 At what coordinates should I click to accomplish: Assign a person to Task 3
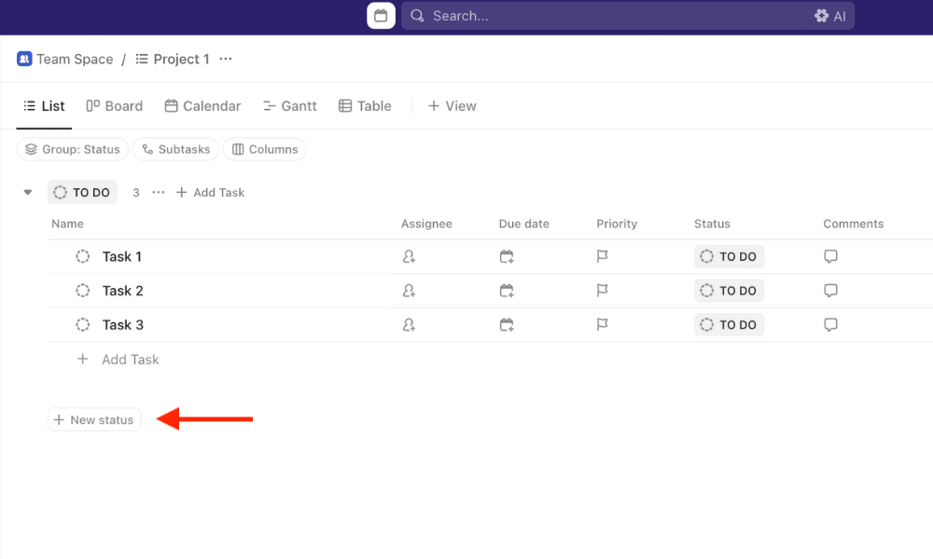tap(409, 325)
